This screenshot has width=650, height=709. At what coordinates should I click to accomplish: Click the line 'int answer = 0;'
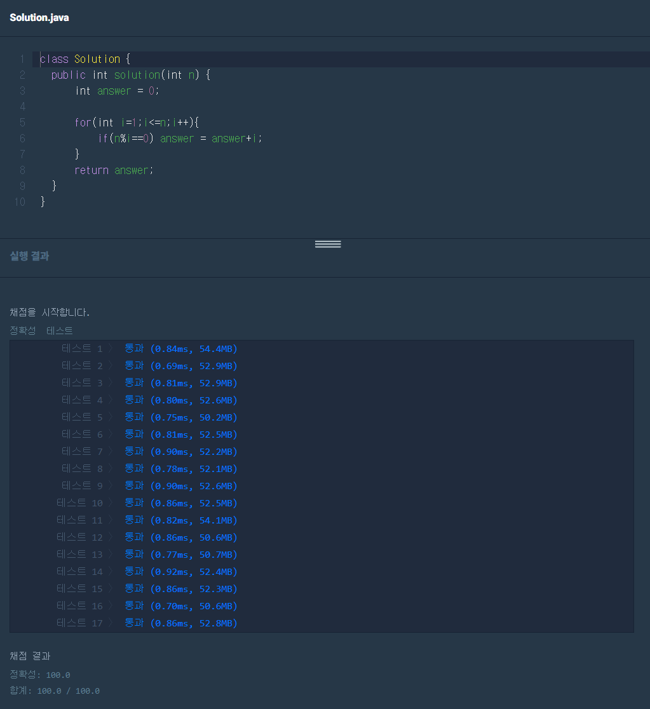117,91
